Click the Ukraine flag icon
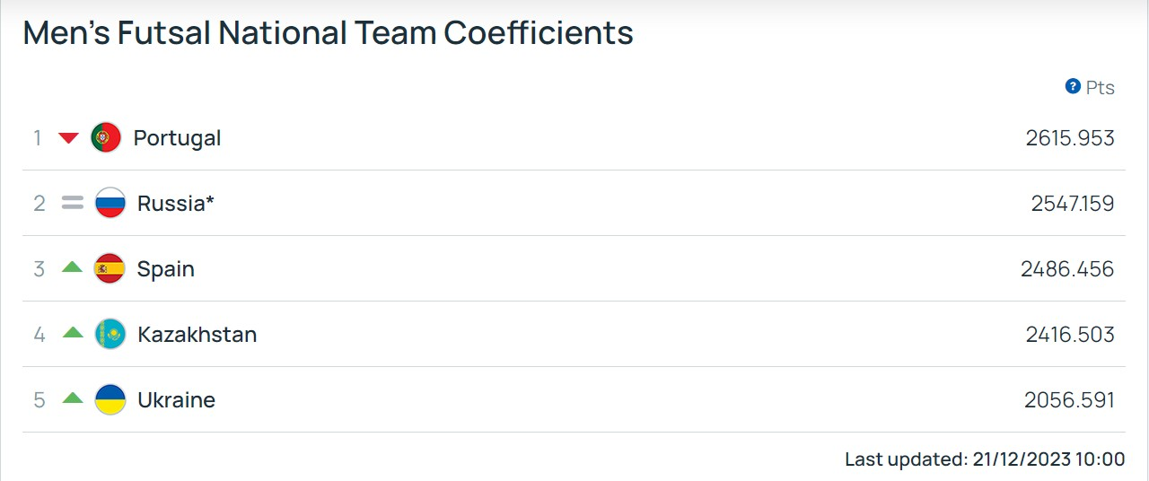The width and height of the screenshot is (1149, 481). tap(110, 399)
